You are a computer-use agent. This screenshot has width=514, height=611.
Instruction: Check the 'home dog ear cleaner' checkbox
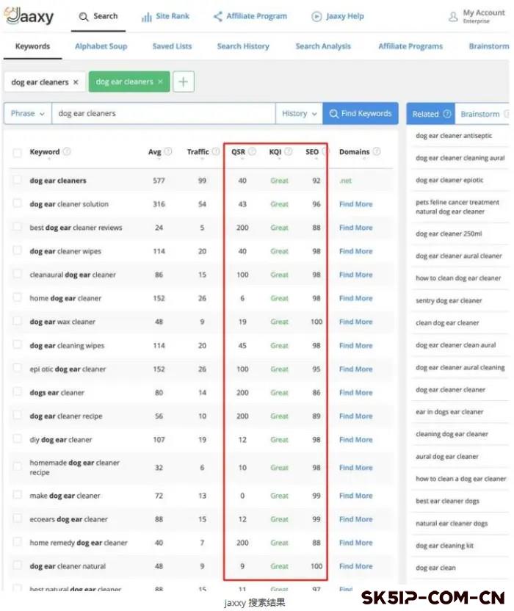tap(17, 297)
